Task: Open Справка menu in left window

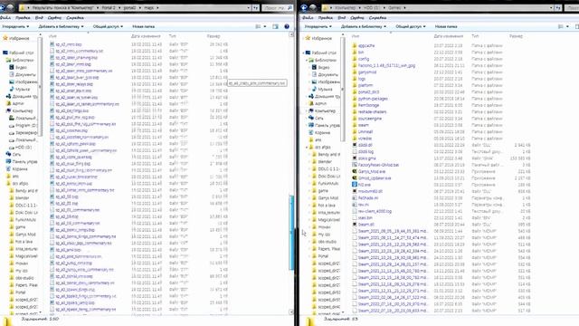Action: pyautogui.click(x=75, y=18)
